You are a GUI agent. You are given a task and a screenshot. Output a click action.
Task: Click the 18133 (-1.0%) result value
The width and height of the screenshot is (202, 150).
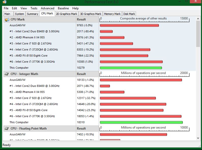(x=86, y=80)
